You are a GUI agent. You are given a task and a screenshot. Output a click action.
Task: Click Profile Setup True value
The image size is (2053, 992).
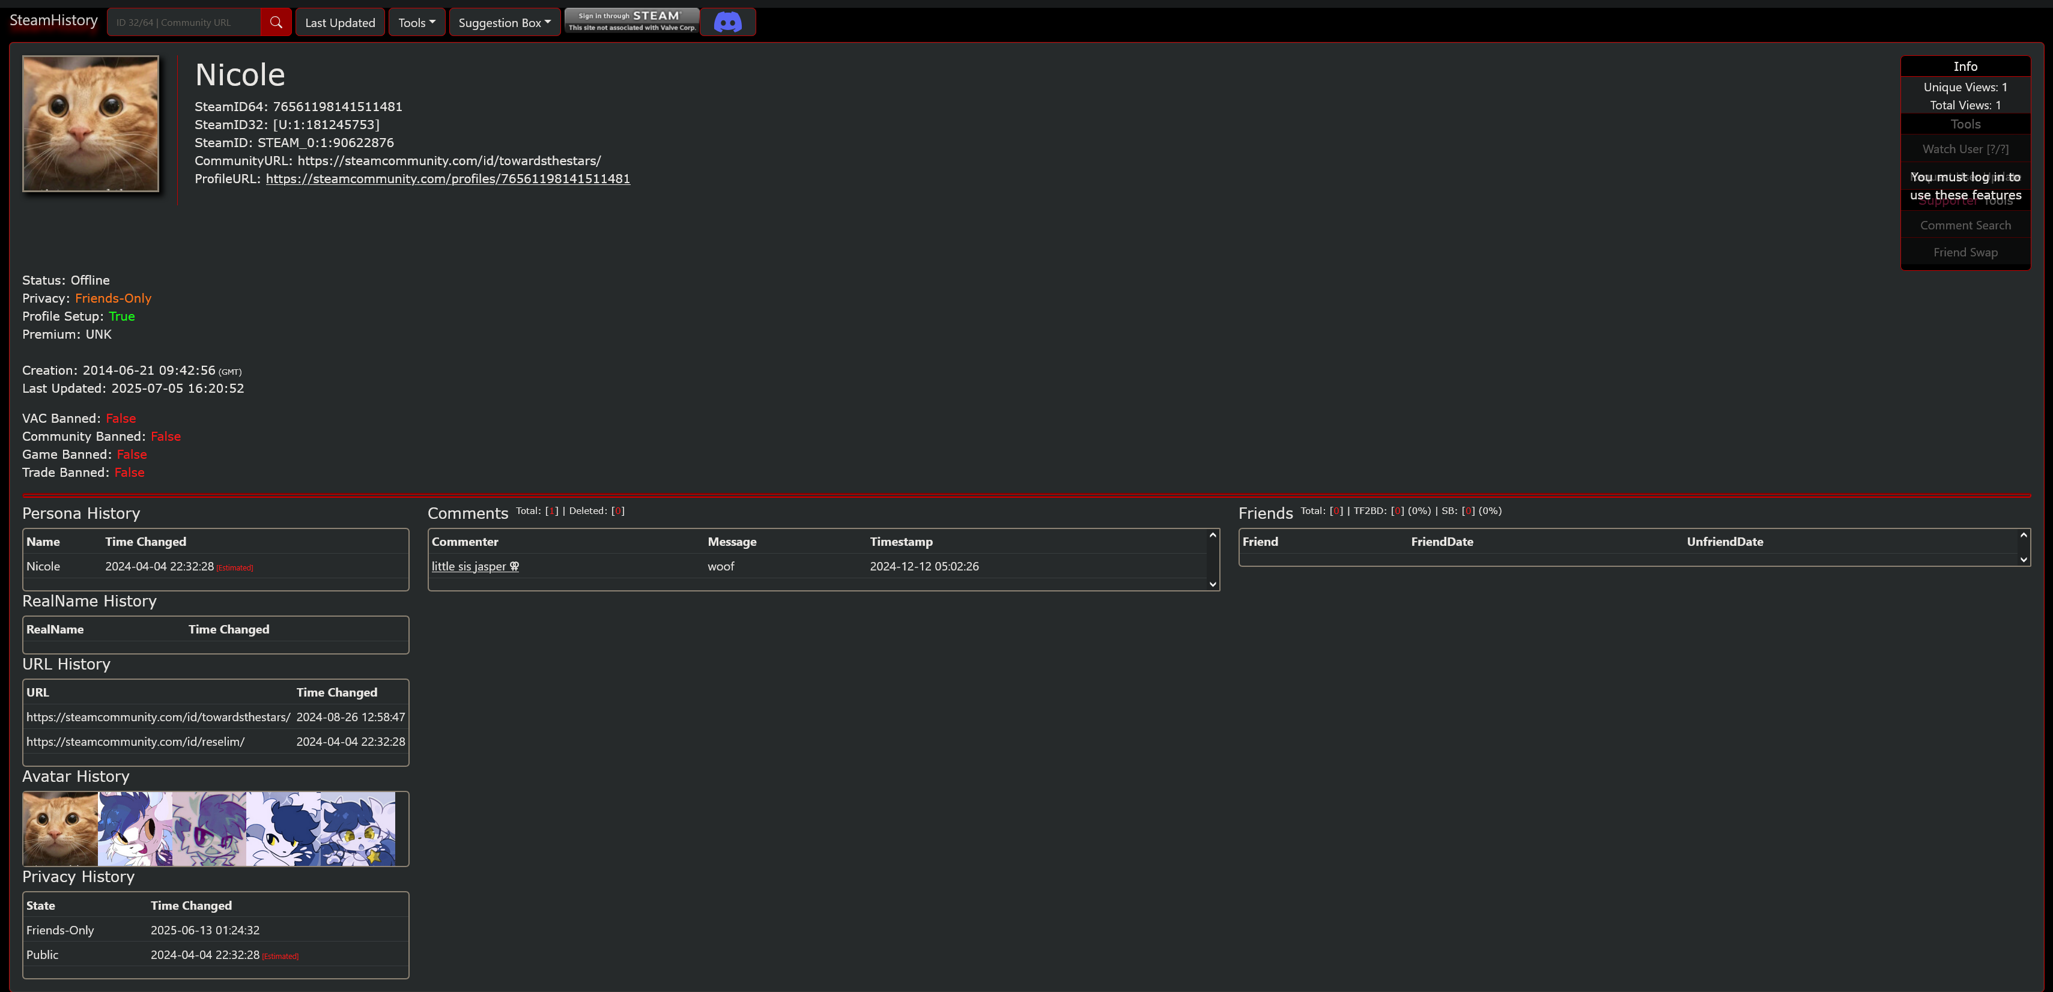tap(122, 316)
